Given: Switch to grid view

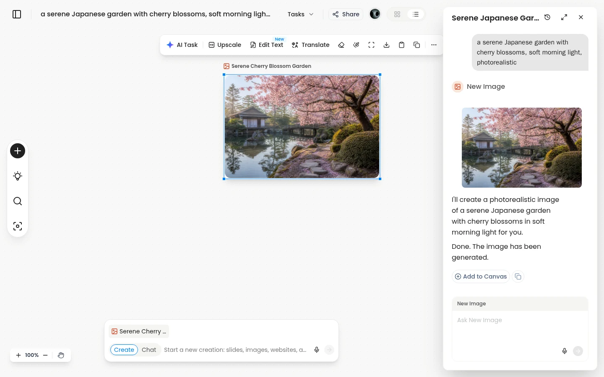Looking at the screenshot, I should point(397,14).
